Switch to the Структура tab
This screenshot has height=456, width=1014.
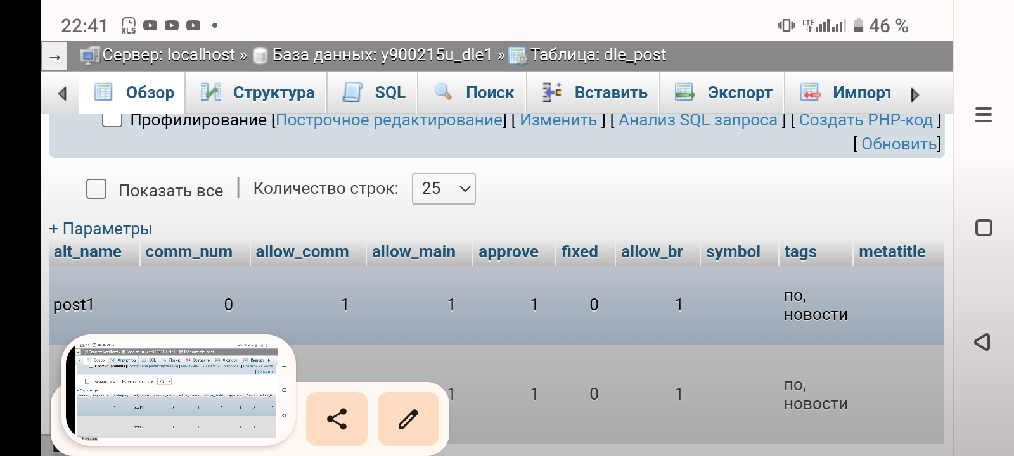coord(257,92)
